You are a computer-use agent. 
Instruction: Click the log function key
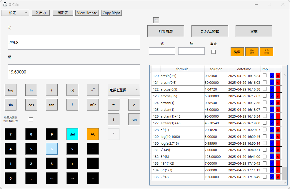point(11,90)
